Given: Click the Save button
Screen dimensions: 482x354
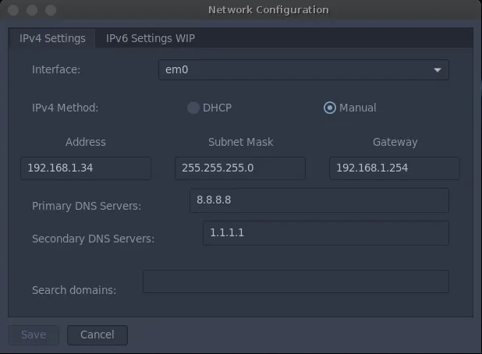Looking at the screenshot, I should [x=34, y=335].
